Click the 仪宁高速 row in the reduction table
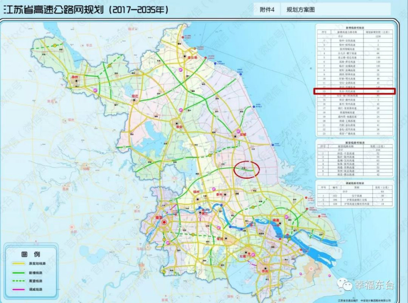Viewport: 408px width, 303px height. pos(355,195)
